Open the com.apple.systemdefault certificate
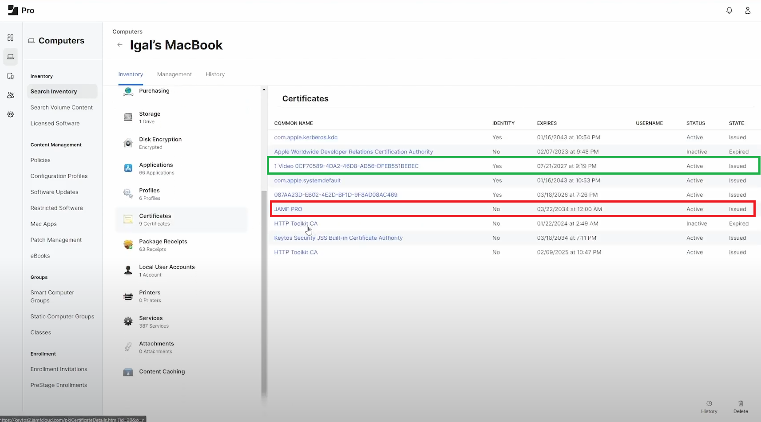This screenshot has height=422, width=761. [307, 180]
